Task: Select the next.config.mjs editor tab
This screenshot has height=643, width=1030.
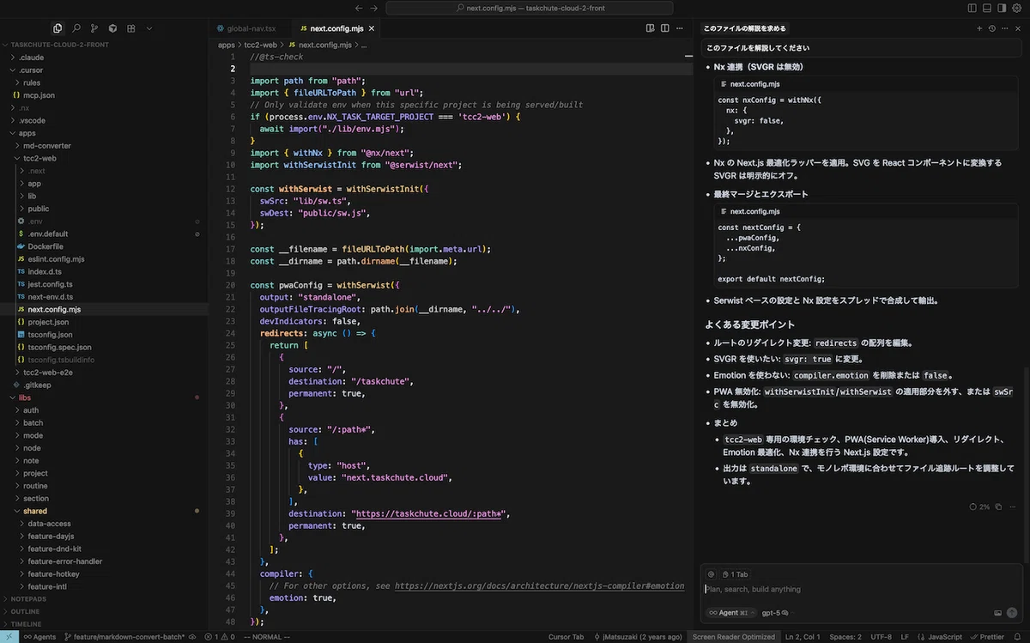Action: point(336,28)
